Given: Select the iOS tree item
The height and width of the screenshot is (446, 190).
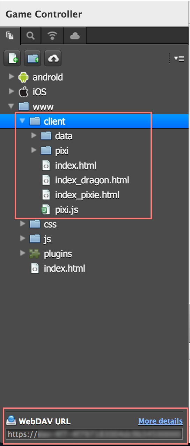Looking at the screenshot, I should pyautogui.click(x=39, y=92).
